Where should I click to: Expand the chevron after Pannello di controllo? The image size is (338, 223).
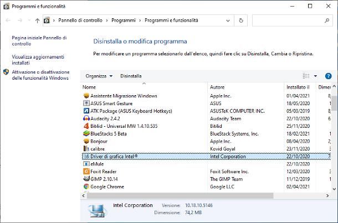tap(107, 20)
